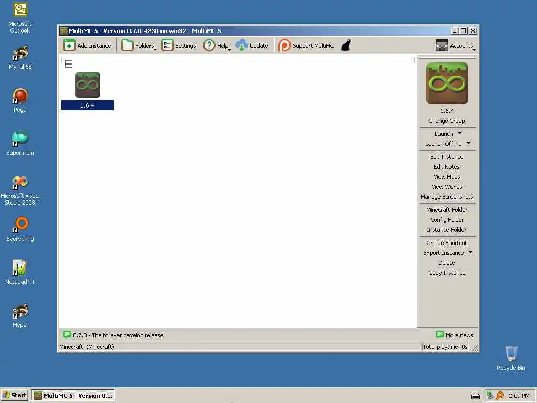
Task: Select the Pego desktop icon
Action: 20,100
